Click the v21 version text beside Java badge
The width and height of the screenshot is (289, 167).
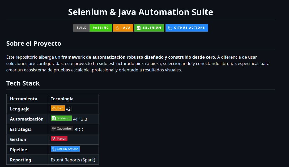69,109
